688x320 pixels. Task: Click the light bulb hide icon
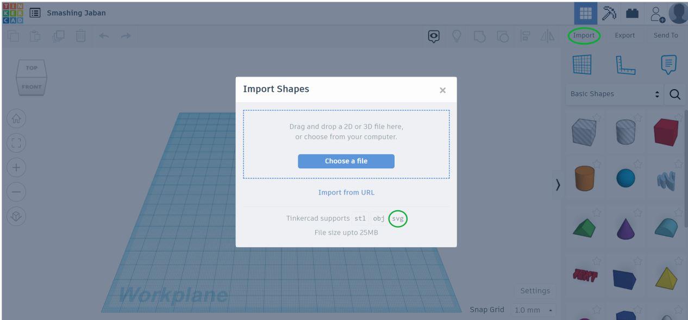tap(457, 36)
